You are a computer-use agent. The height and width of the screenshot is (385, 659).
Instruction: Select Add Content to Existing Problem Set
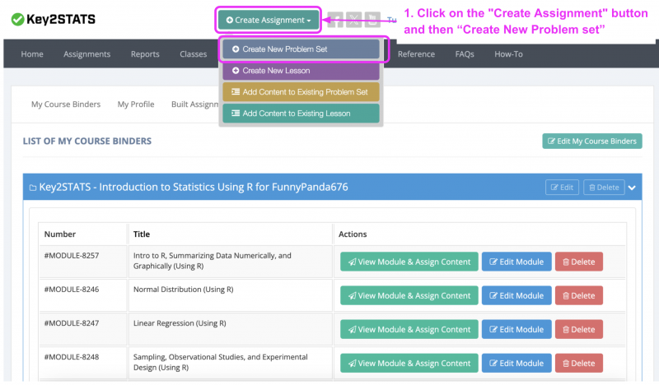pos(301,92)
